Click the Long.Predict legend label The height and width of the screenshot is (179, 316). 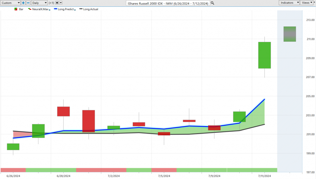pyautogui.click(x=66, y=9)
